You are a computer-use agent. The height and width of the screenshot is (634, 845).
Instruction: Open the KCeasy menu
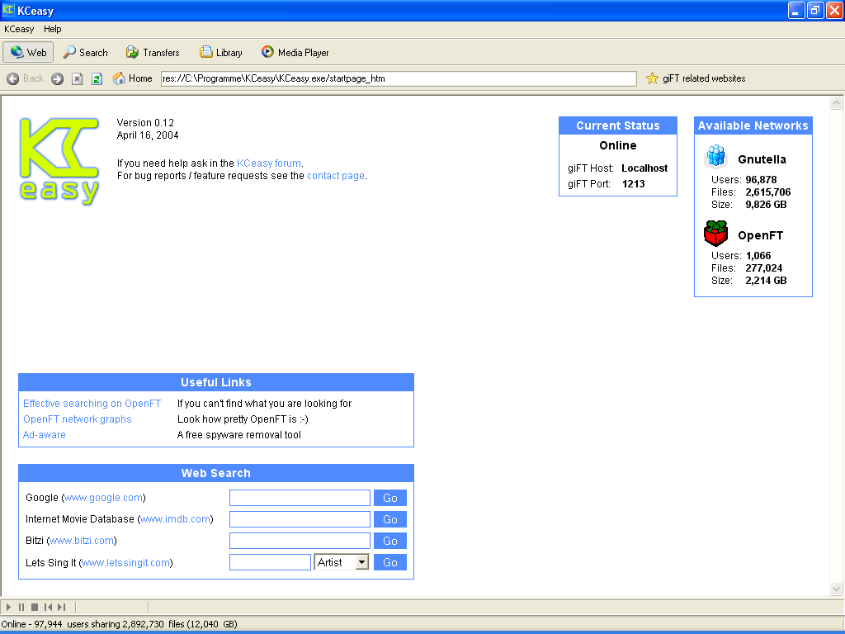(19, 29)
